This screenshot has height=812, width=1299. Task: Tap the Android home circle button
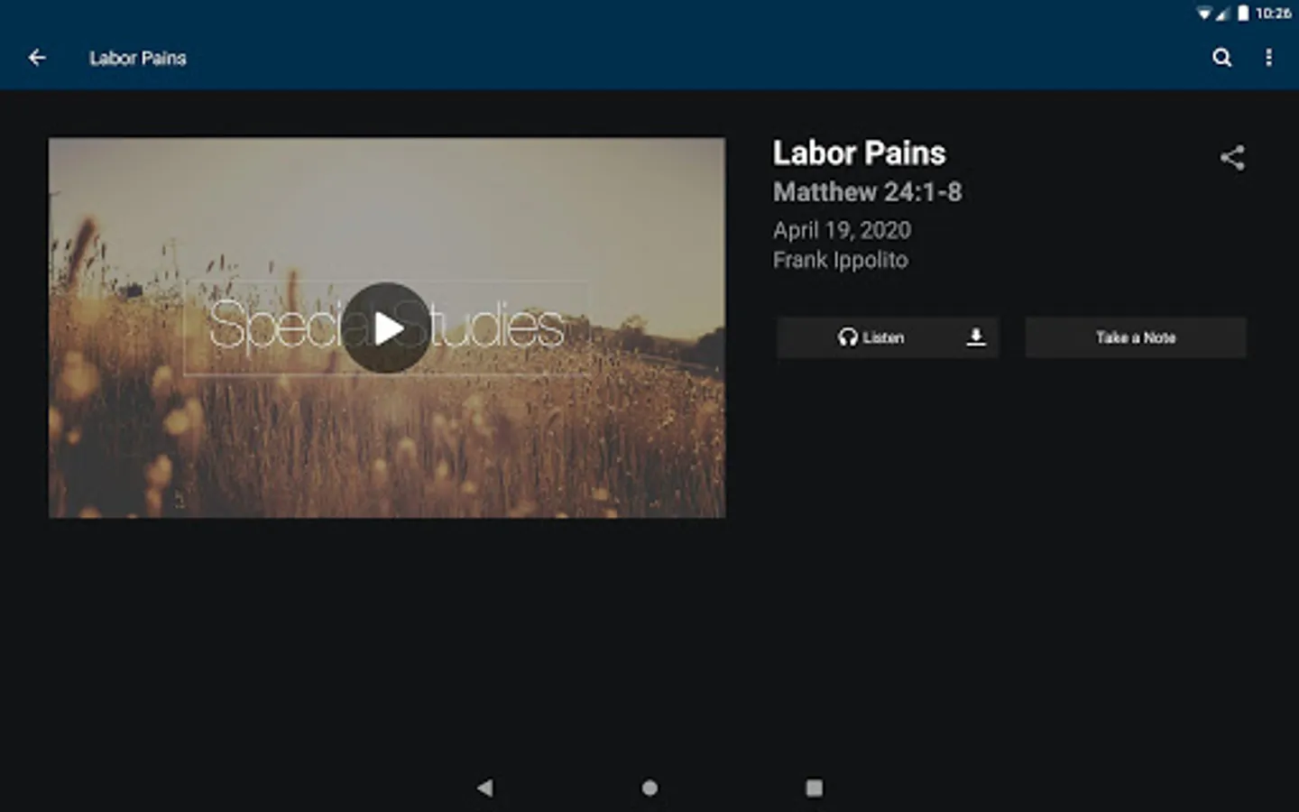coord(649,788)
